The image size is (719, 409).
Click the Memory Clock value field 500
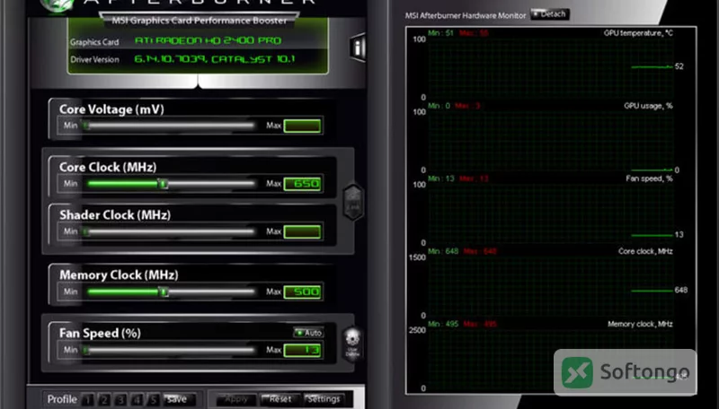302,292
